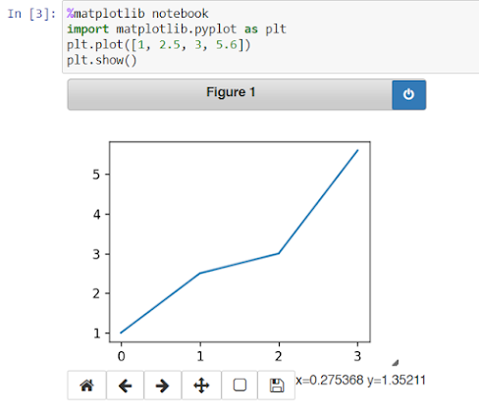The height and width of the screenshot is (411, 479).
Task: Click the plt.plot([1, 2.5, 3, 5.6]) line
Action: pyautogui.click(x=159, y=44)
